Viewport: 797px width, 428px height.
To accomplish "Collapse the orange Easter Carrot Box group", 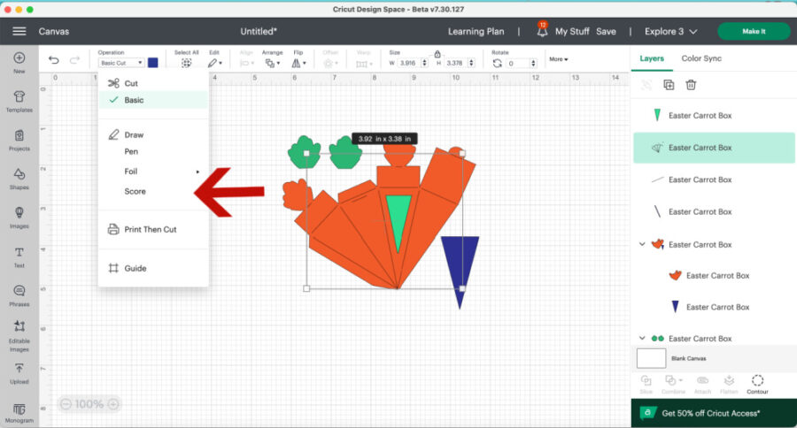I will pyautogui.click(x=642, y=244).
